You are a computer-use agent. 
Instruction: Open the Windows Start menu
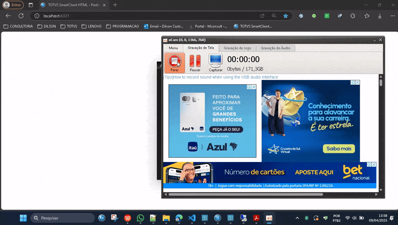[23, 218]
